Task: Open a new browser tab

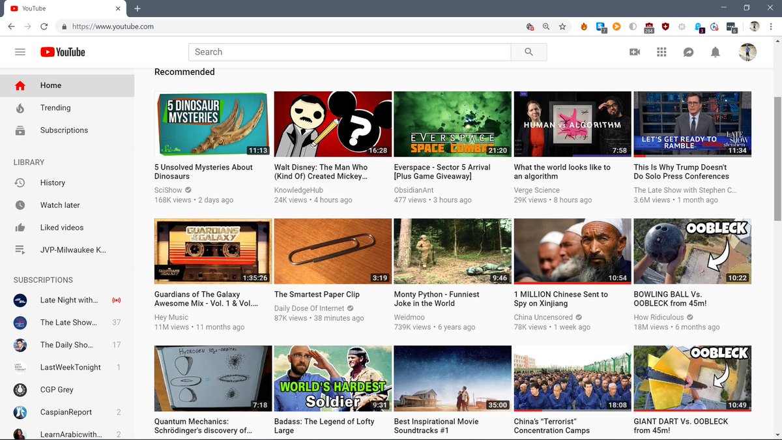Action: click(x=138, y=8)
